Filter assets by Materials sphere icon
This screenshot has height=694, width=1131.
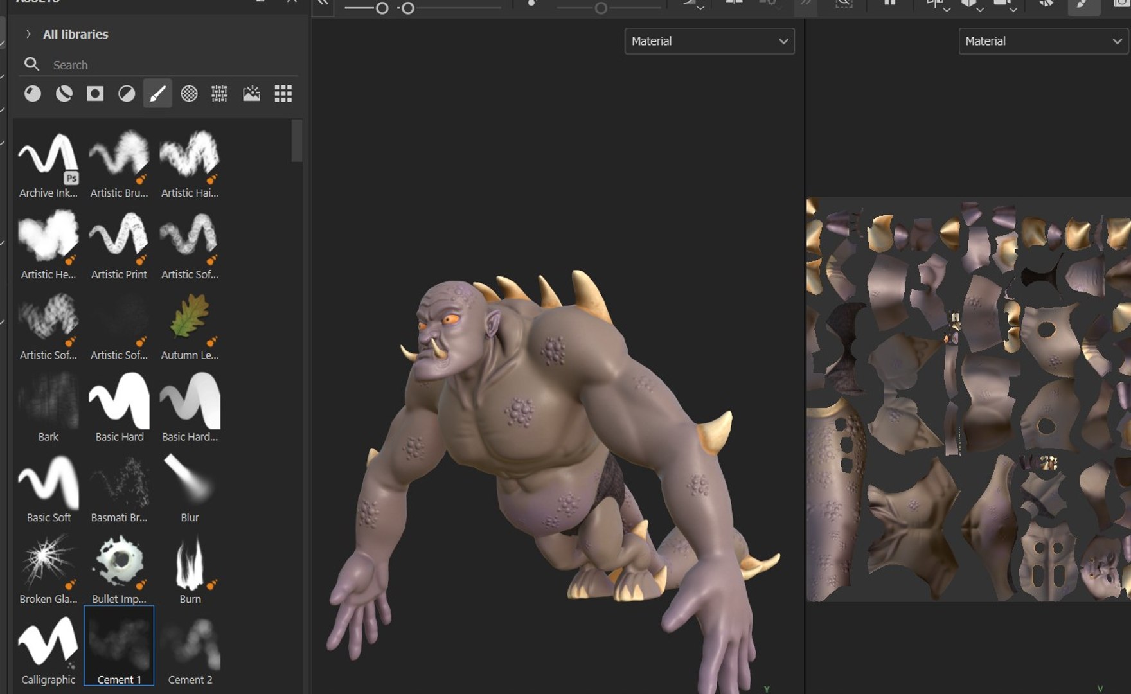(33, 94)
